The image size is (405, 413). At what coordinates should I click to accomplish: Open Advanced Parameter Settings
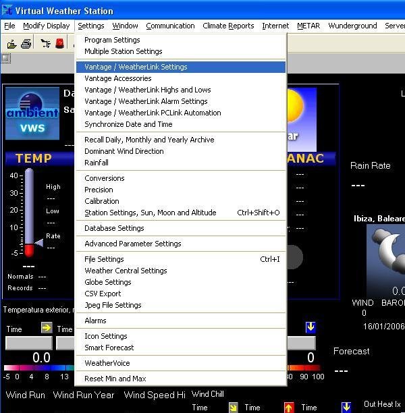(181, 244)
